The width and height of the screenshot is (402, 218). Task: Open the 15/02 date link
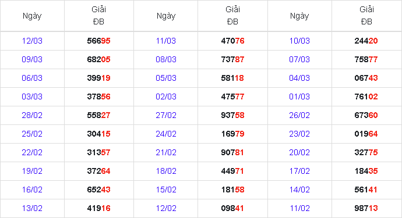click(166, 190)
